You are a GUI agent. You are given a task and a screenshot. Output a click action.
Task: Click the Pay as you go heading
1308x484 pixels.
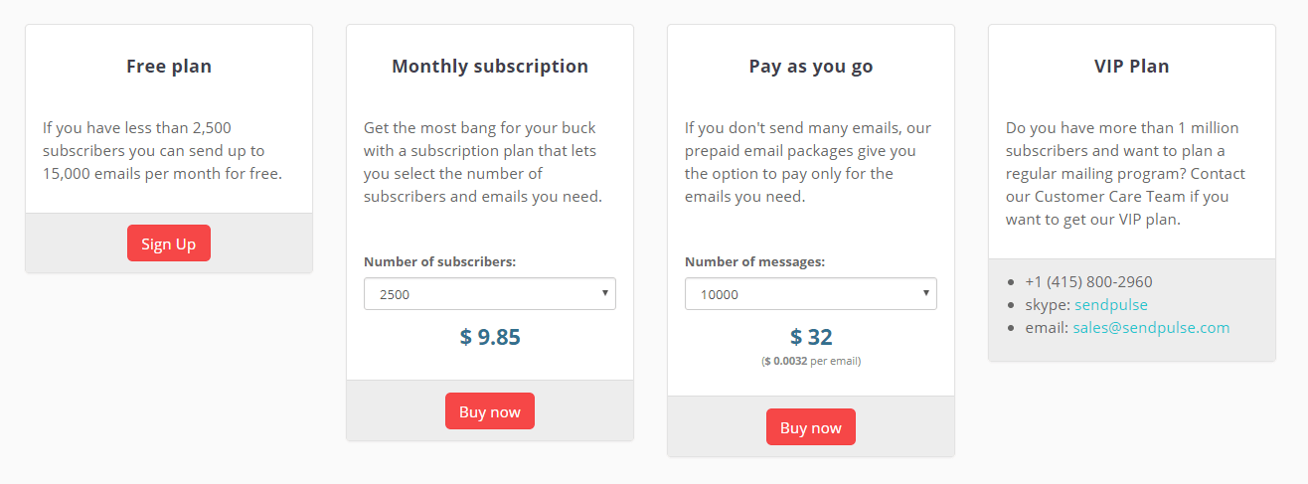coord(811,67)
